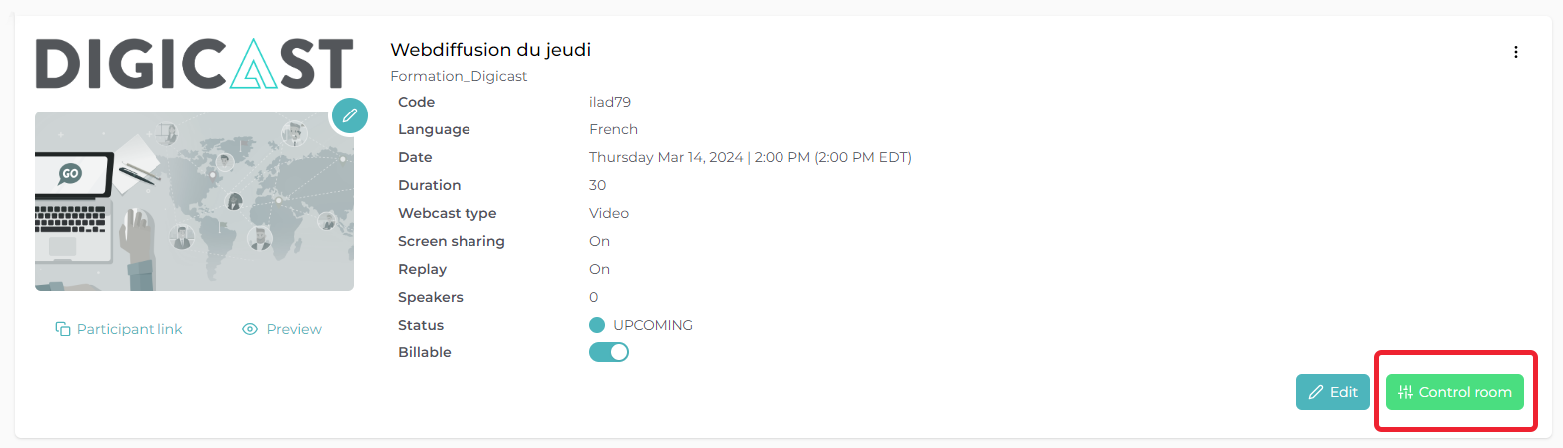
Task: Click the copy icon beside Participant link
Action: point(62,329)
